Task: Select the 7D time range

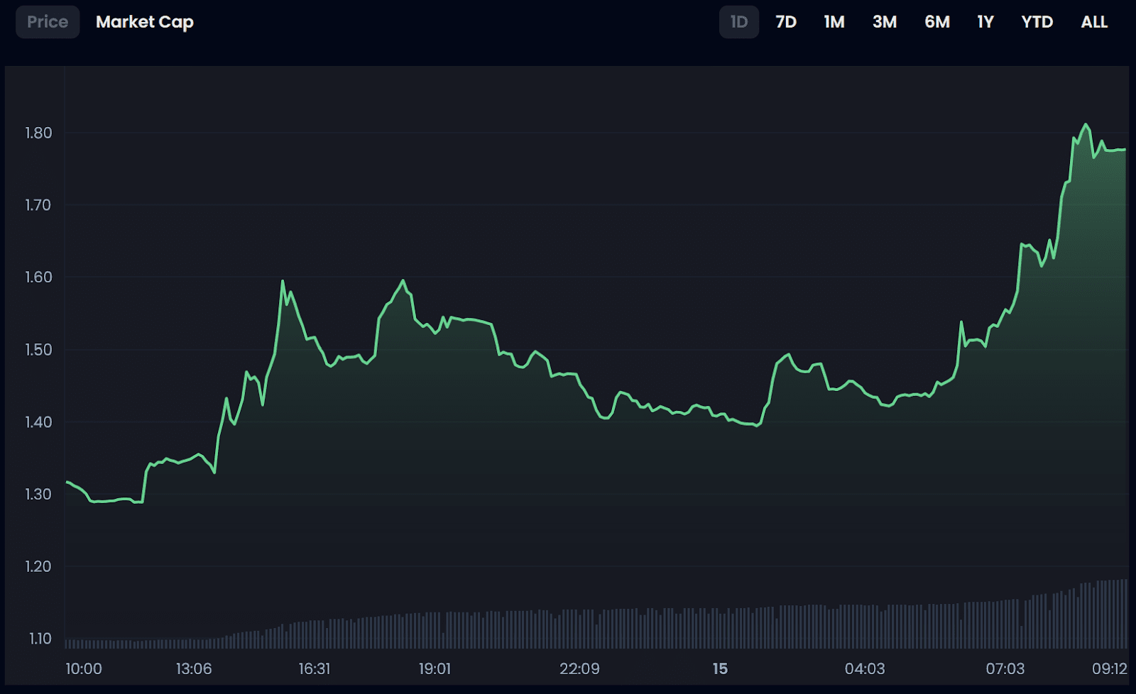Action: 786,22
